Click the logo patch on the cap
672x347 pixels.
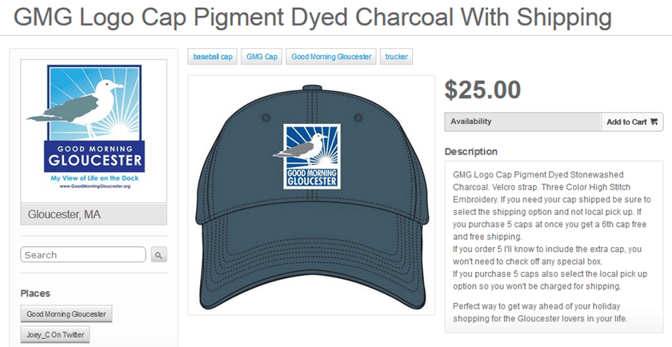311,156
